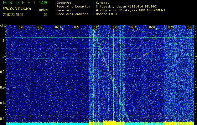Click the 1.1 frequency axis label
The width and height of the screenshot is (197, 125).
[x=3, y=41]
